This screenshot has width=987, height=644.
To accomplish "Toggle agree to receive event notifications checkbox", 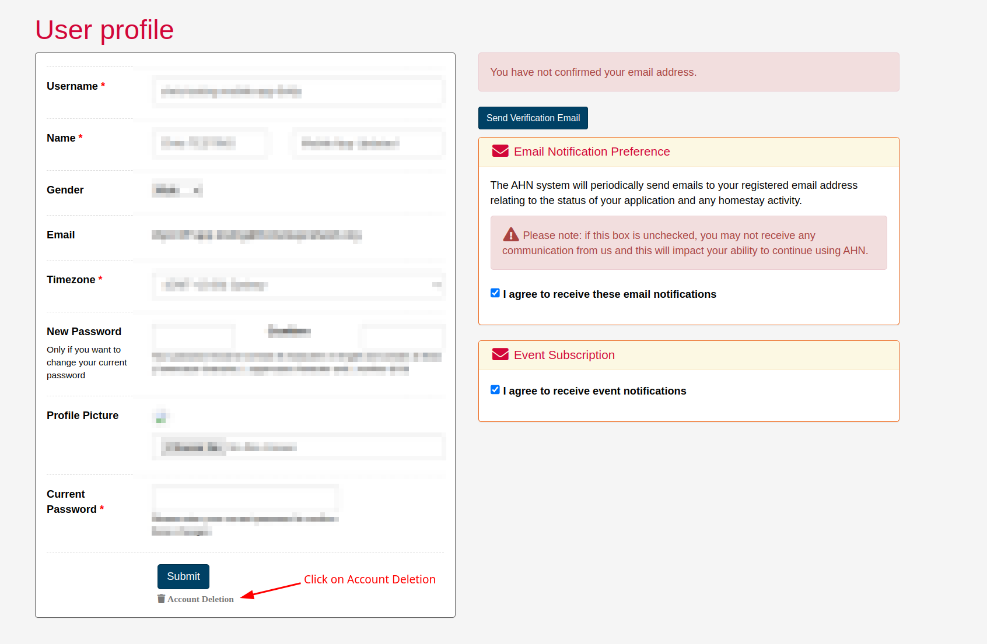I will click(x=495, y=390).
